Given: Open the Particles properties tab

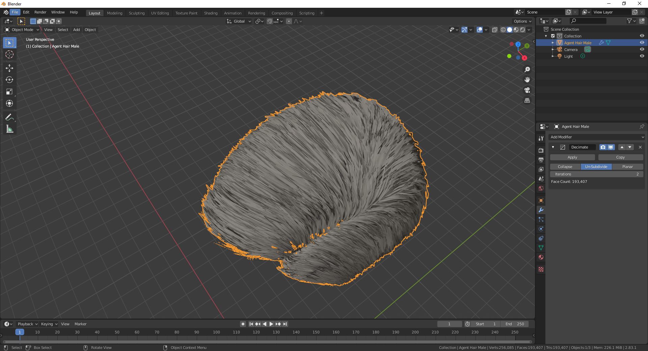Looking at the screenshot, I should [541, 219].
